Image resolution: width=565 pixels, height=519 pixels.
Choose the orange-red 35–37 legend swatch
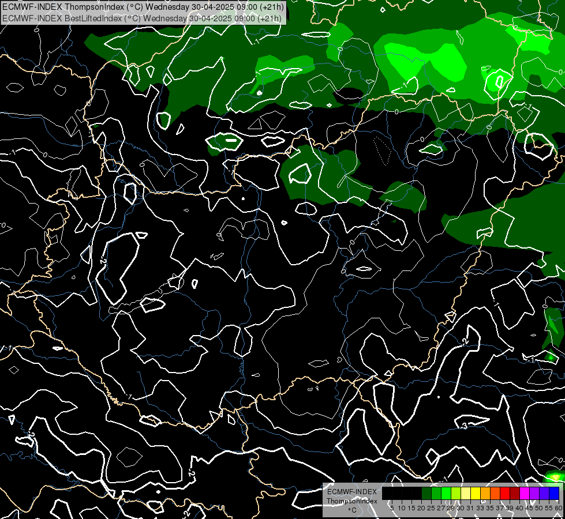(495, 493)
